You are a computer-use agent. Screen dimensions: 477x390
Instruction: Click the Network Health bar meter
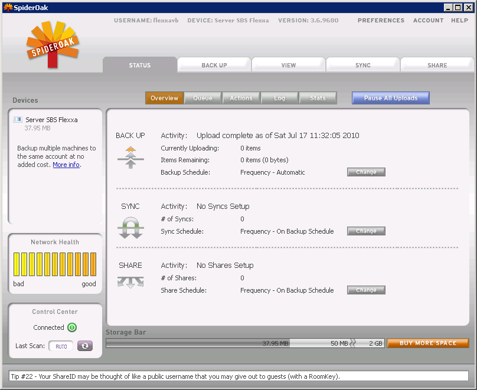click(55, 264)
